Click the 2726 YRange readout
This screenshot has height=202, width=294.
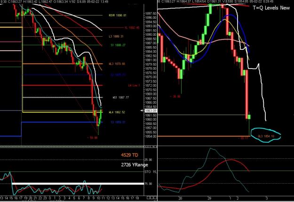click(135, 165)
